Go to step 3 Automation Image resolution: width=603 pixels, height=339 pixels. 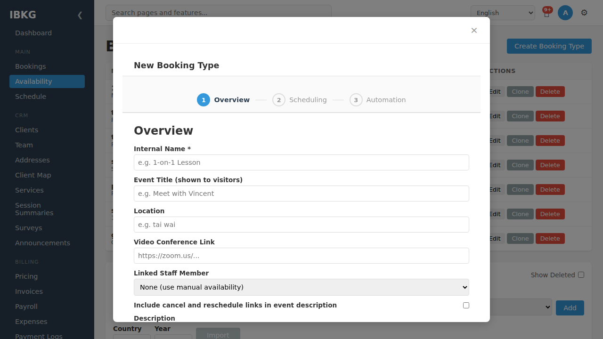pos(378,100)
